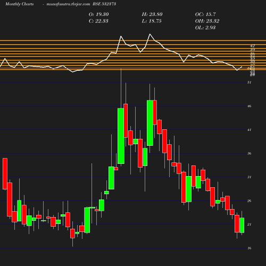Click the price axis label "26"

point(250,201)
